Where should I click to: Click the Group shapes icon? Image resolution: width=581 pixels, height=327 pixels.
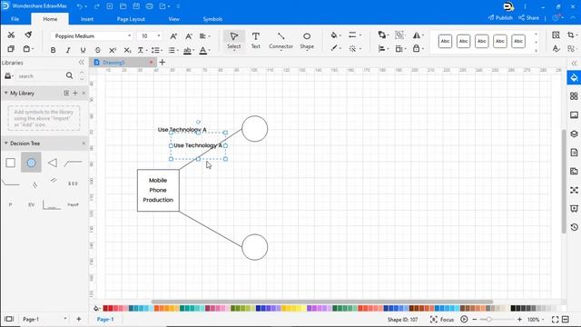[x=399, y=35]
